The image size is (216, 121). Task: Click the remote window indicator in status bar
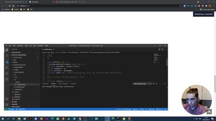tap(6, 109)
